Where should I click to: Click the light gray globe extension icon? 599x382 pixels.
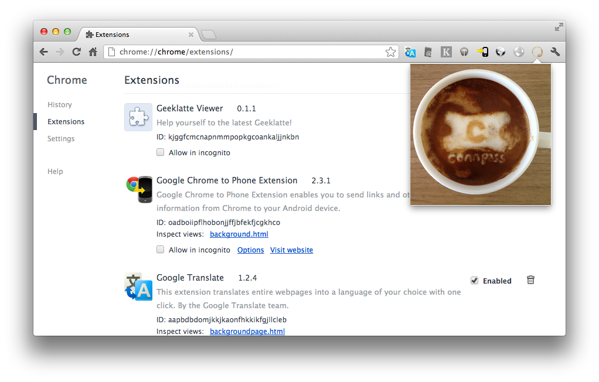pyautogui.click(x=519, y=52)
